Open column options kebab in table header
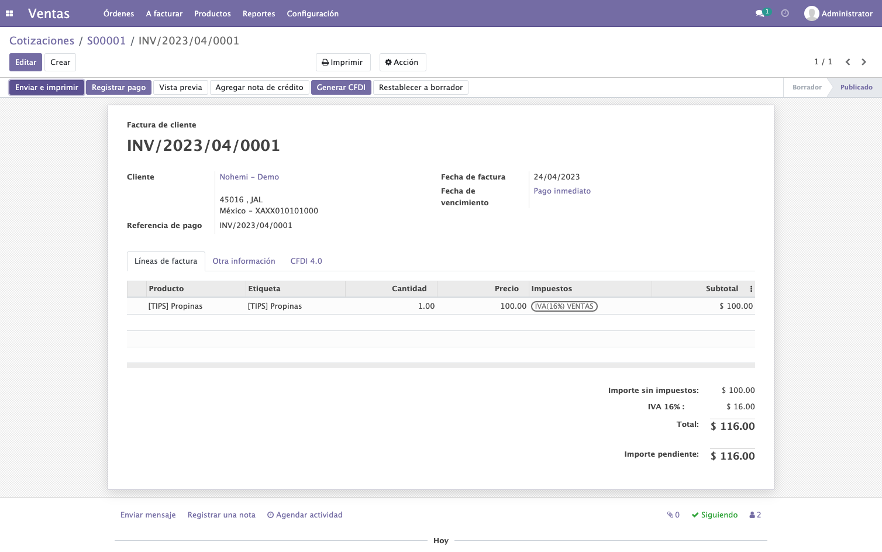Screen dimensions: 882x552 [x=751, y=289]
